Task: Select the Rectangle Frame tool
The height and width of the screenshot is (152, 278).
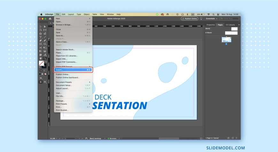Action: coord(41,44)
